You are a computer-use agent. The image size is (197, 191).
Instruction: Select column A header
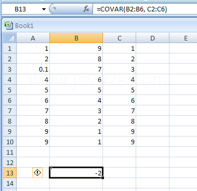pyautogui.click(x=33, y=38)
